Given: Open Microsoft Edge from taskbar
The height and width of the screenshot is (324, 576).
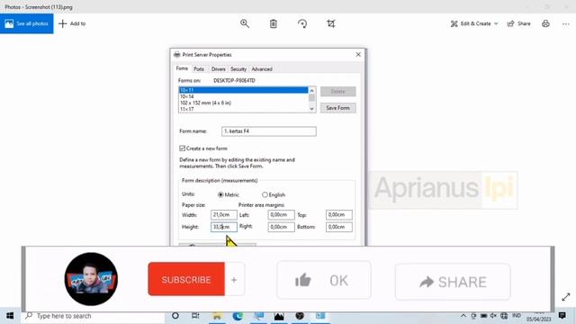Looking at the screenshot, I should pyautogui.click(x=238, y=316).
